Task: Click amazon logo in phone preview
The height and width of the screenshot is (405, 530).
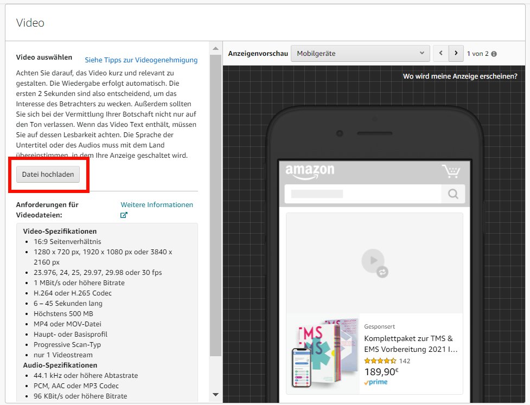Action: 310,171
